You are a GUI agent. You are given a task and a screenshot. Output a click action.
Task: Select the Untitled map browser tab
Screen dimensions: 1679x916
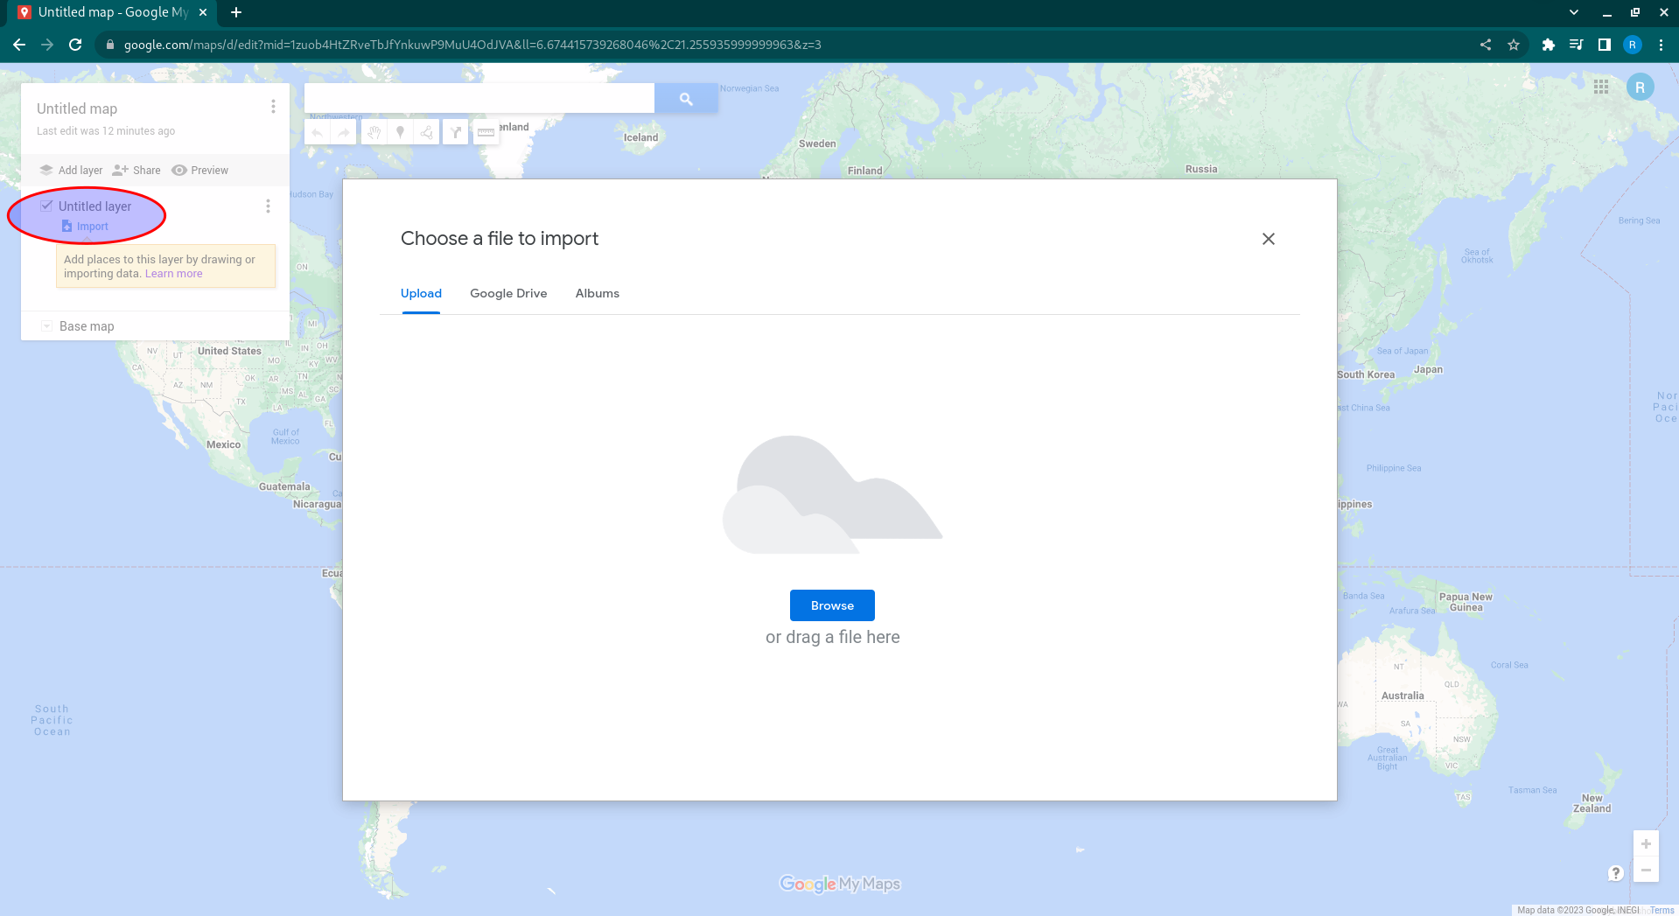click(x=114, y=13)
